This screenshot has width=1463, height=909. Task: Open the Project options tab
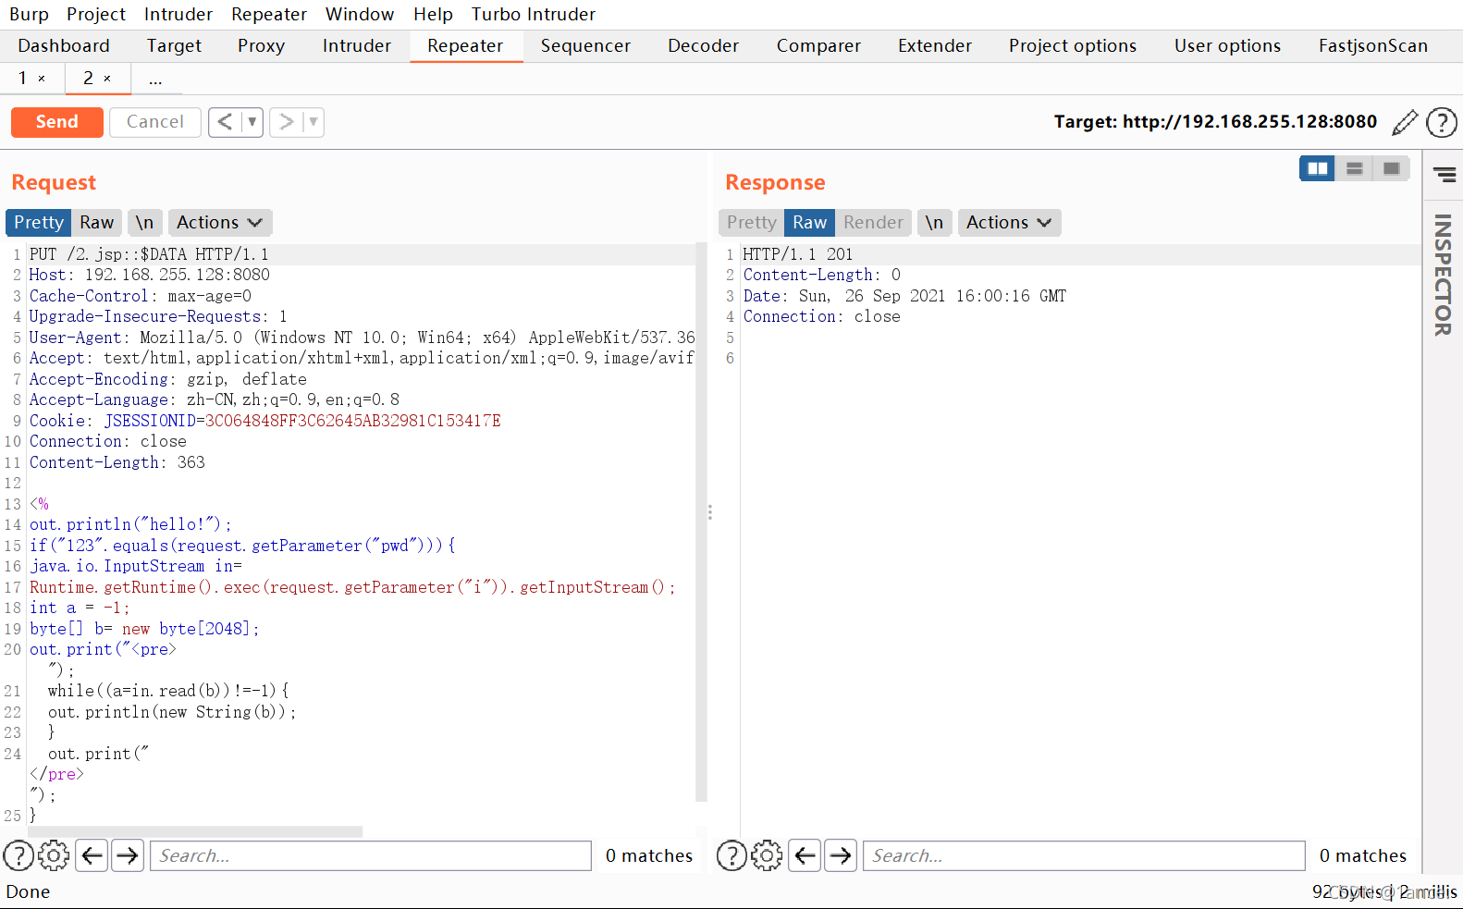tap(1073, 46)
